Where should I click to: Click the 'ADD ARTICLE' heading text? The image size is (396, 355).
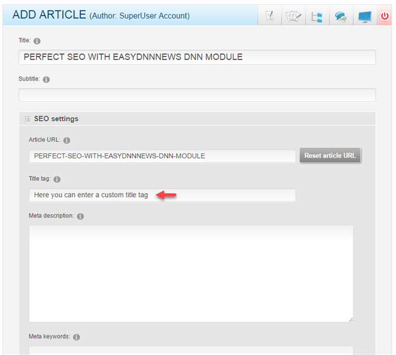click(x=49, y=15)
